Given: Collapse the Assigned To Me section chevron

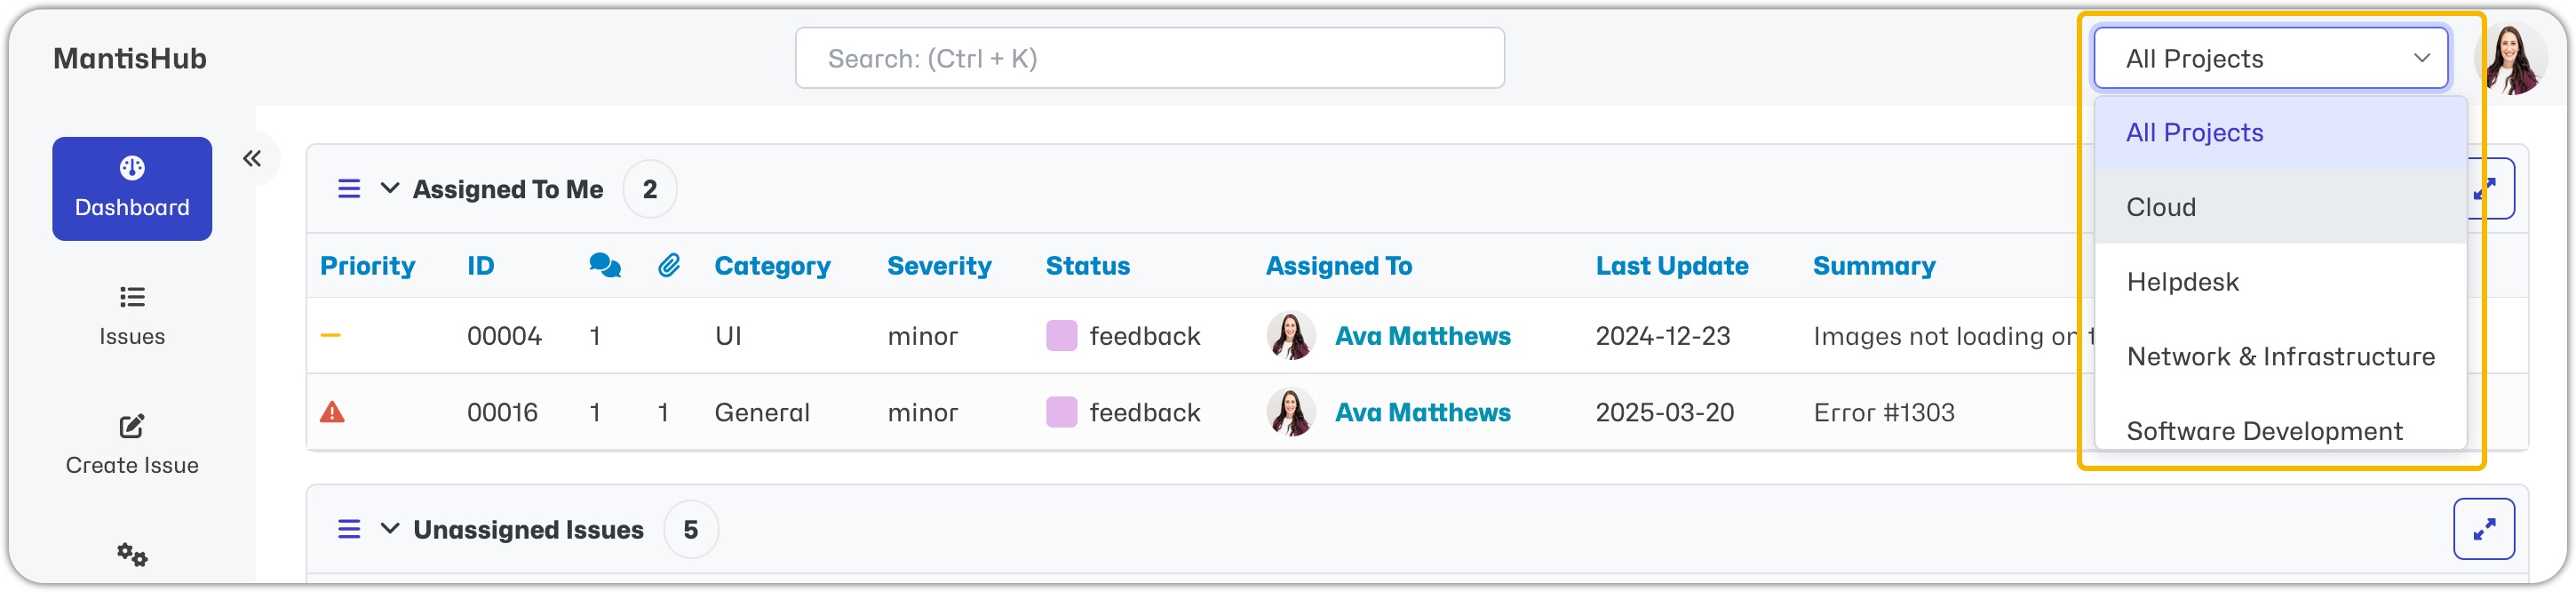Looking at the screenshot, I should [390, 188].
